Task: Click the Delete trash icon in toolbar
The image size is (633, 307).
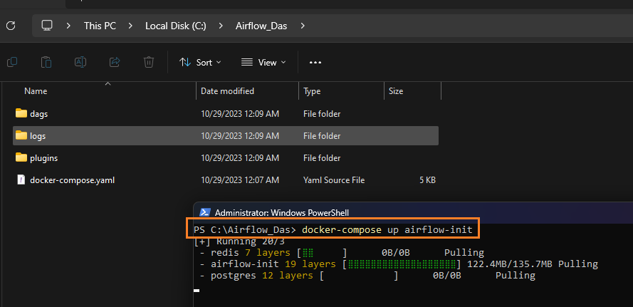Action: [149, 62]
